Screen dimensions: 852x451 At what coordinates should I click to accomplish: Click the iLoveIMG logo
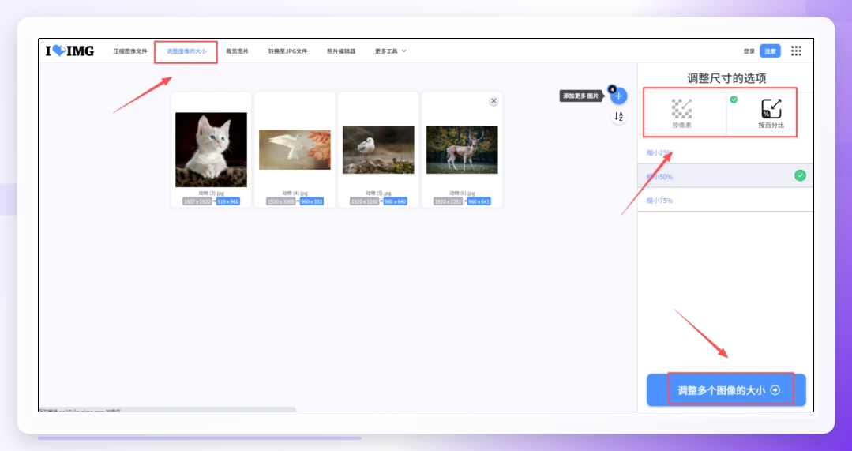pyautogui.click(x=69, y=51)
